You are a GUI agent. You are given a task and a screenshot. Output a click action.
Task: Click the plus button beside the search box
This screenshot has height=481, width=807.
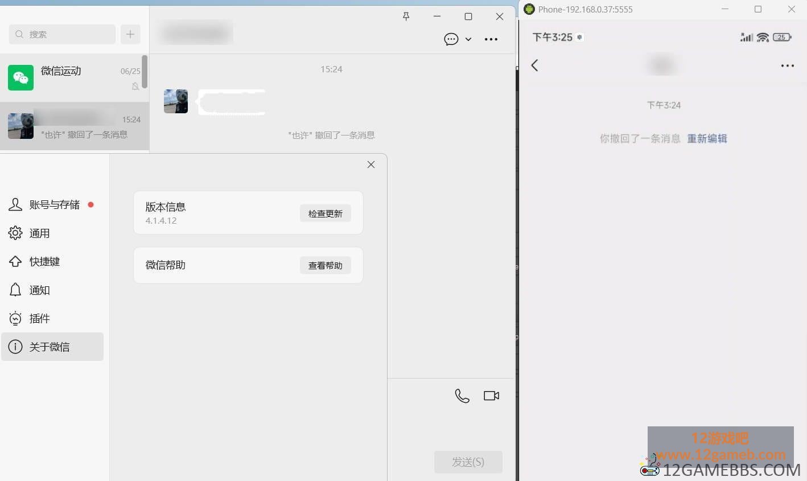(130, 34)
